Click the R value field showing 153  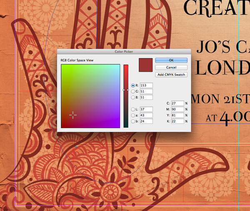coord(146,85)
